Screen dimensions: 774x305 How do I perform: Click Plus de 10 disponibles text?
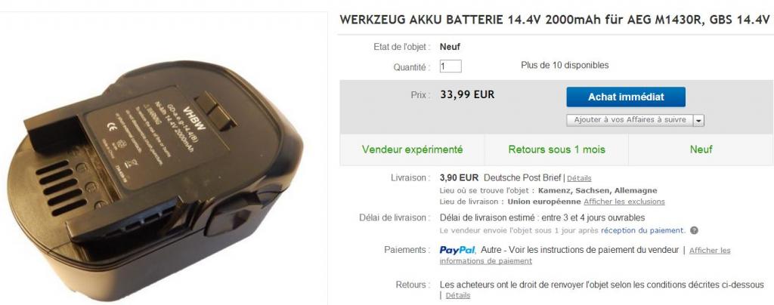coord(565,65)
